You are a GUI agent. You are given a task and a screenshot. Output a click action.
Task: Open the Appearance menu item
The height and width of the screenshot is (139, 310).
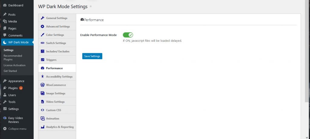click(x=17, y=81)
